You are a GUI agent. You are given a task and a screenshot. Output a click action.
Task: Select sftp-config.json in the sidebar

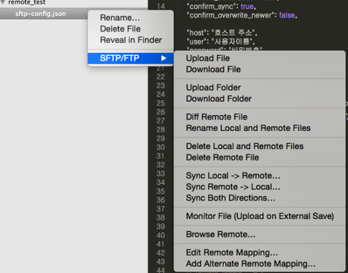(40, 14)
